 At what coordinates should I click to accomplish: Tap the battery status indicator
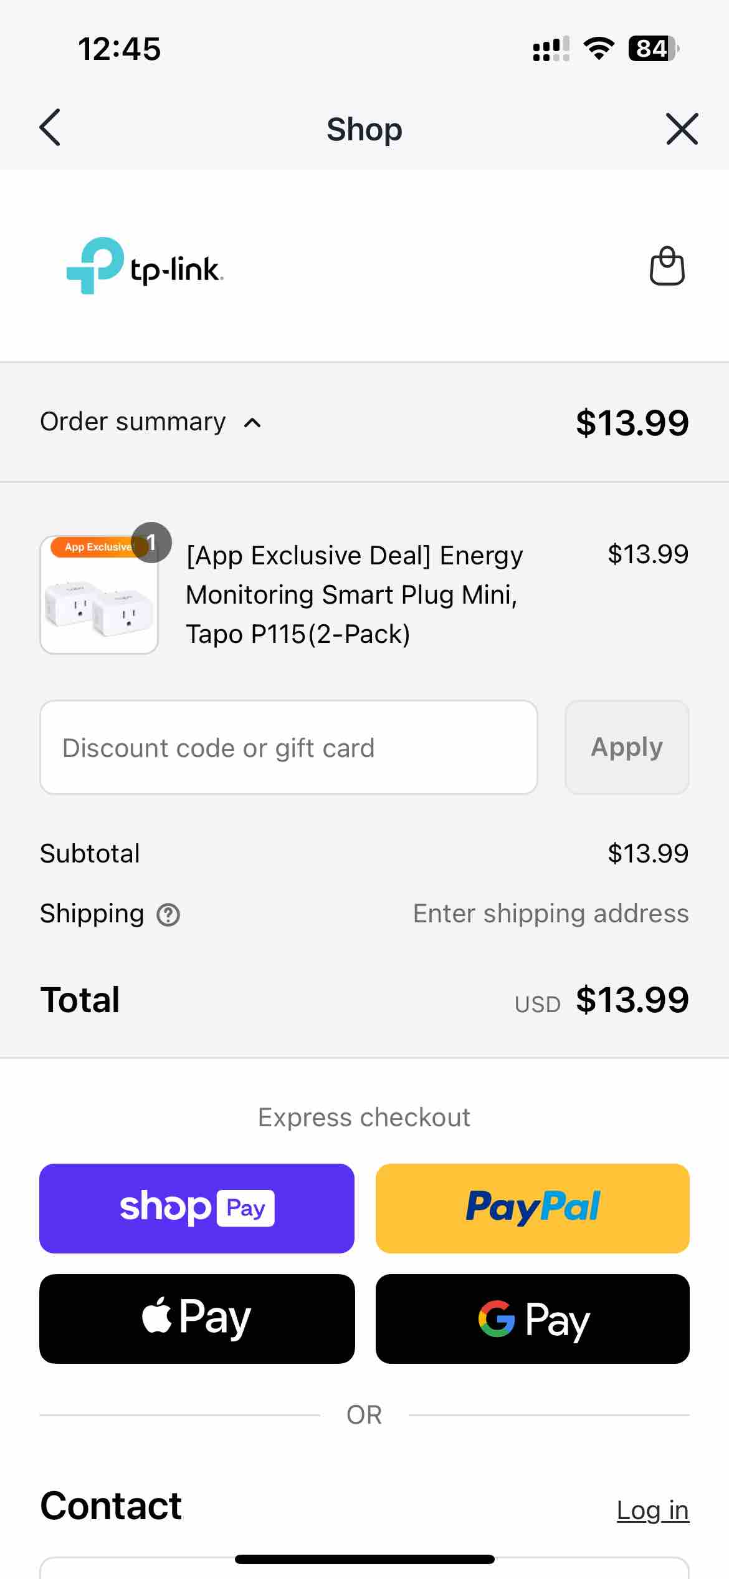[653, 49]
